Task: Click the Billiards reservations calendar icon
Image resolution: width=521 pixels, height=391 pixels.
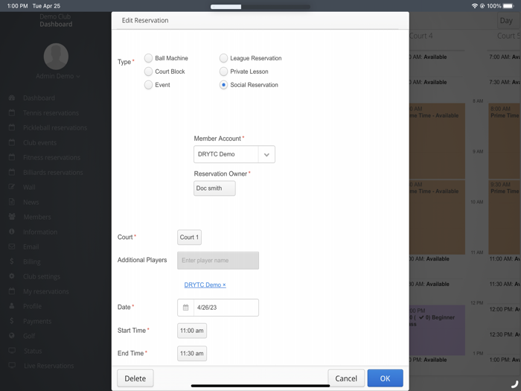Action: point(12,172)
